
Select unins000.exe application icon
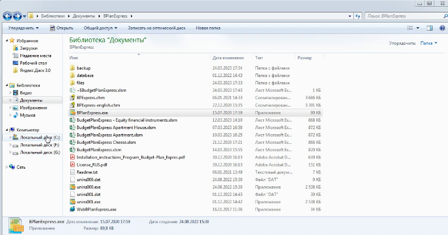point(72,187)
